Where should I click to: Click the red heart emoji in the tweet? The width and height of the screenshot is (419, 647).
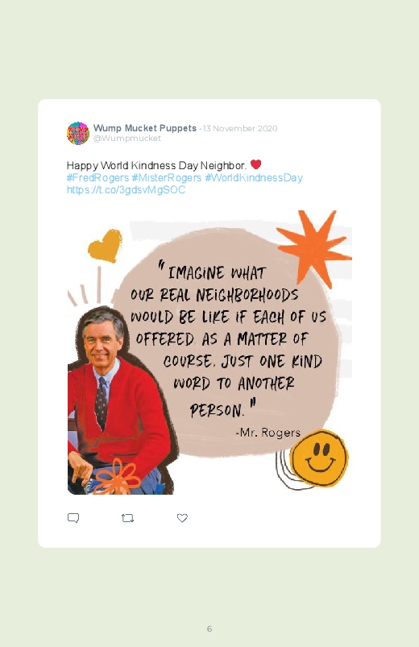pyautogui.click(x=256, y=164)
